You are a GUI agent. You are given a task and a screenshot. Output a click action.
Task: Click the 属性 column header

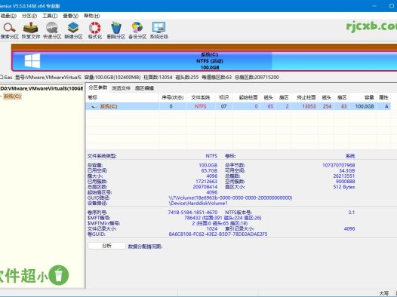383,97
